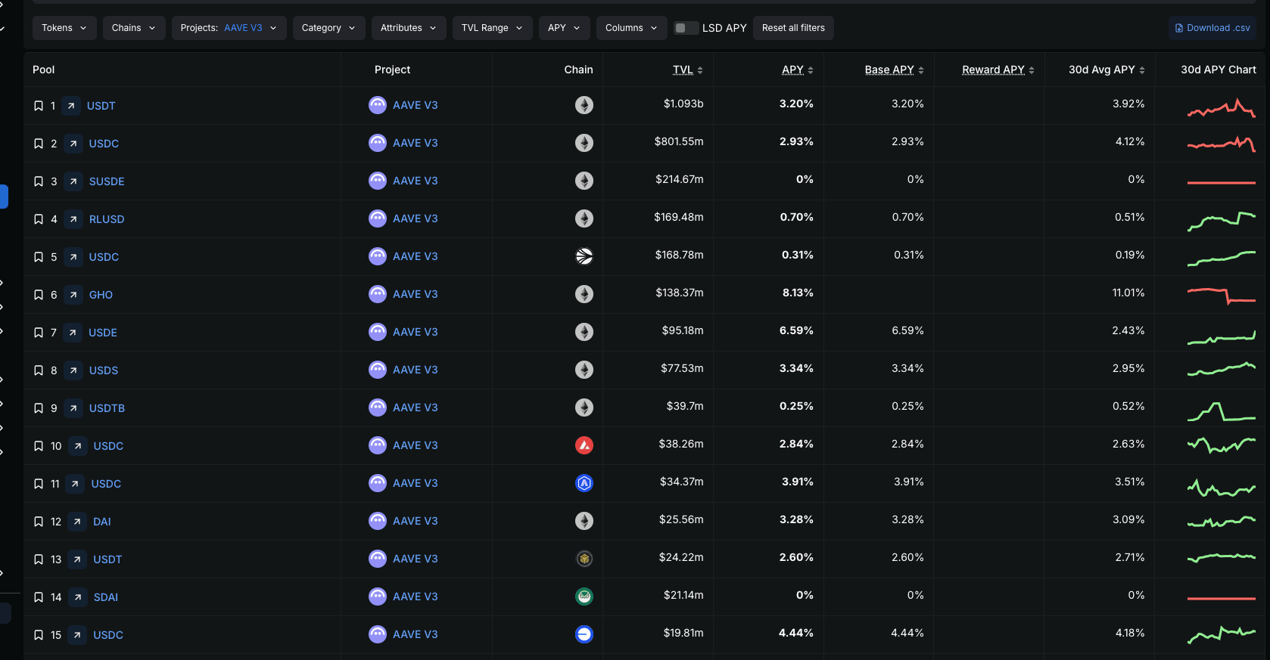The image size is (1270, 660).
Task: Open external link arrow for USDC row 5
Action: (x=73, y=257)
